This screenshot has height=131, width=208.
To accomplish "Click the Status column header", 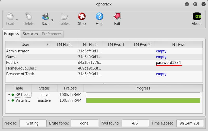I will pyautogui.click(x=44, y=88).
